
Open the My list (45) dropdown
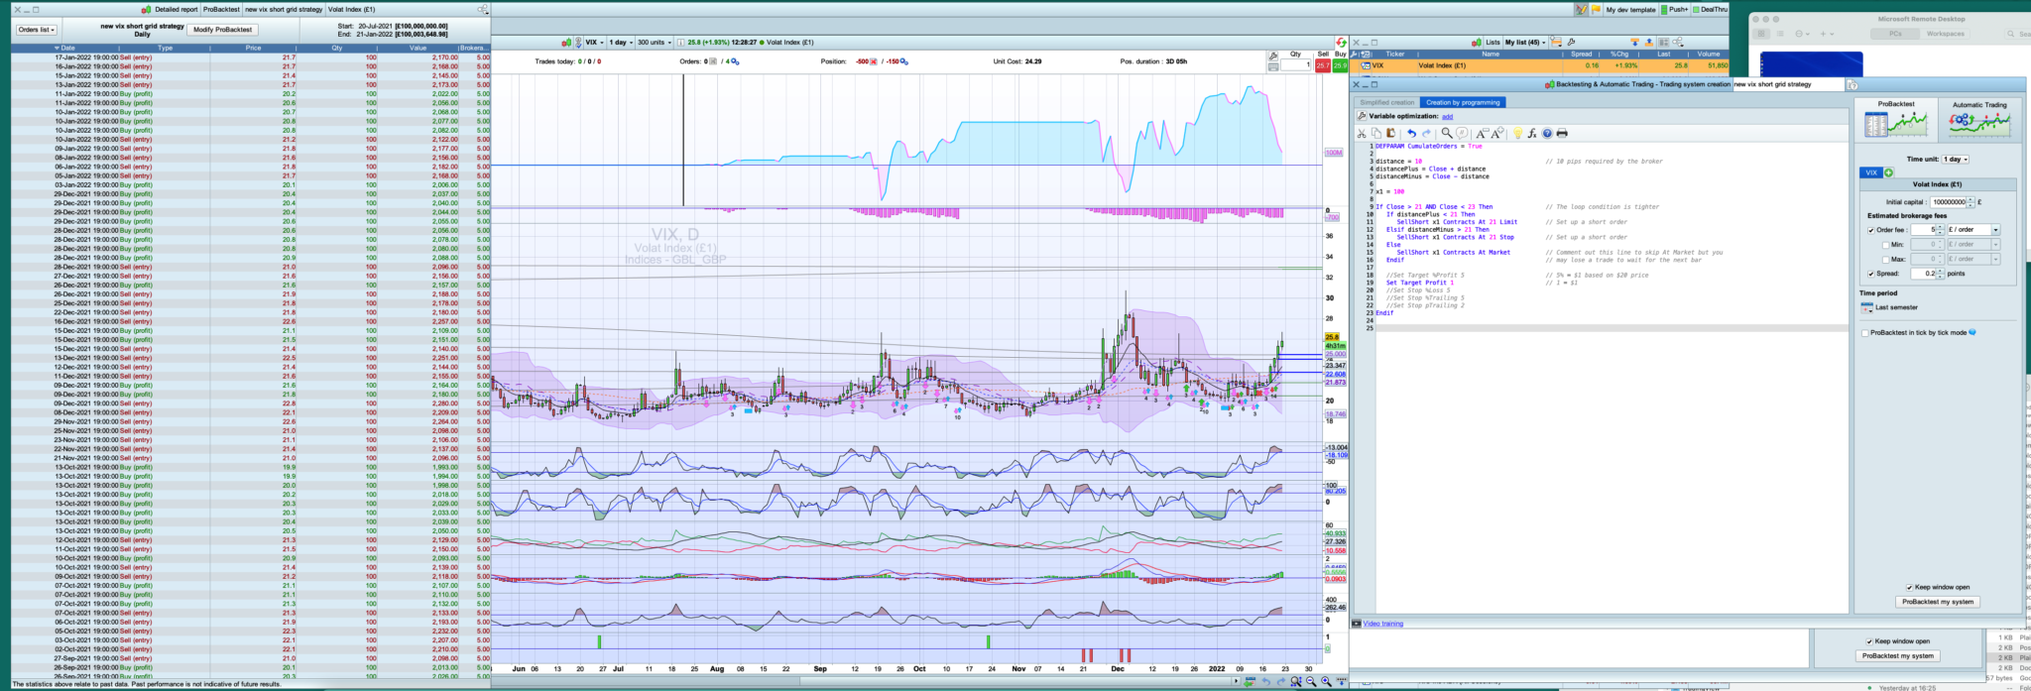click(x=1524, y=43)
